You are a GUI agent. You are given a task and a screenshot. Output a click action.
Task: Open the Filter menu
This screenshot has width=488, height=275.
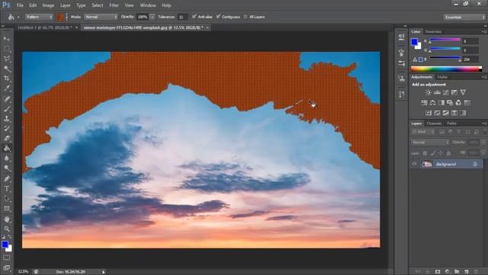114,5
